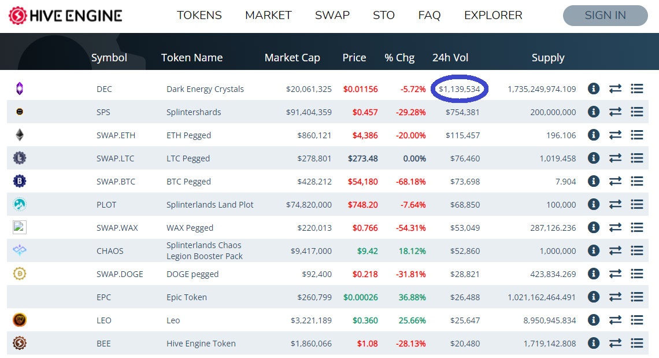Click swap arrows in the EPC row
This screenshot has width=659, height=358.
(615, 297)
